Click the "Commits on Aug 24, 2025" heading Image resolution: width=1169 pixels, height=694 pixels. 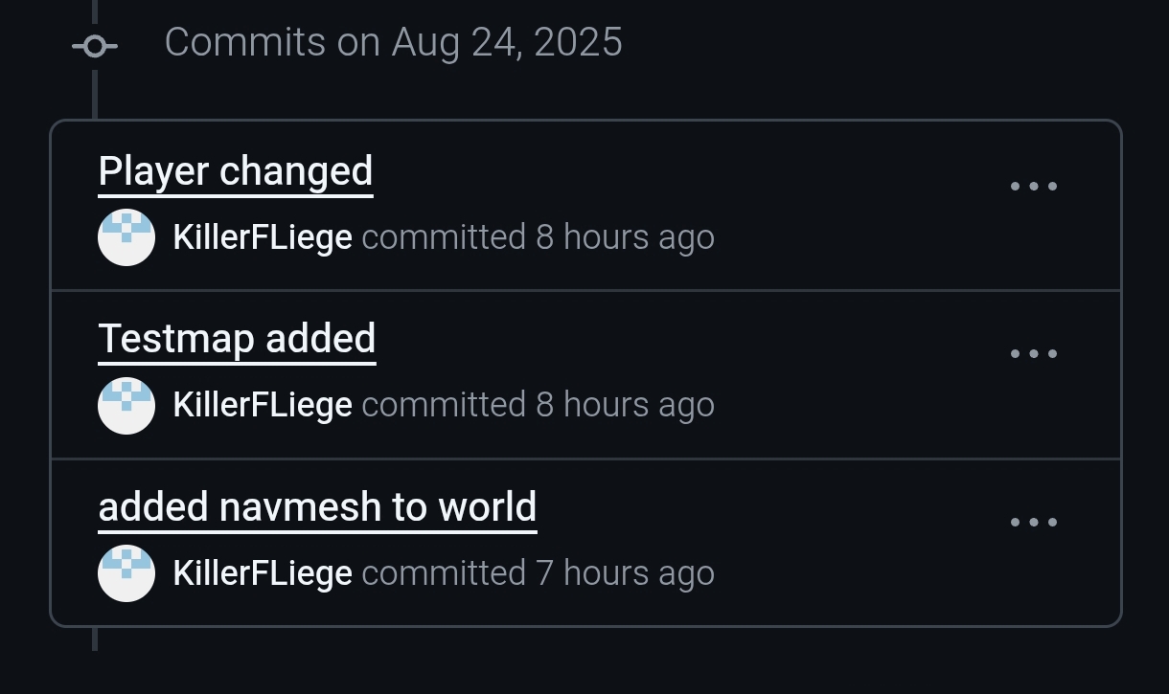(393, 43)
